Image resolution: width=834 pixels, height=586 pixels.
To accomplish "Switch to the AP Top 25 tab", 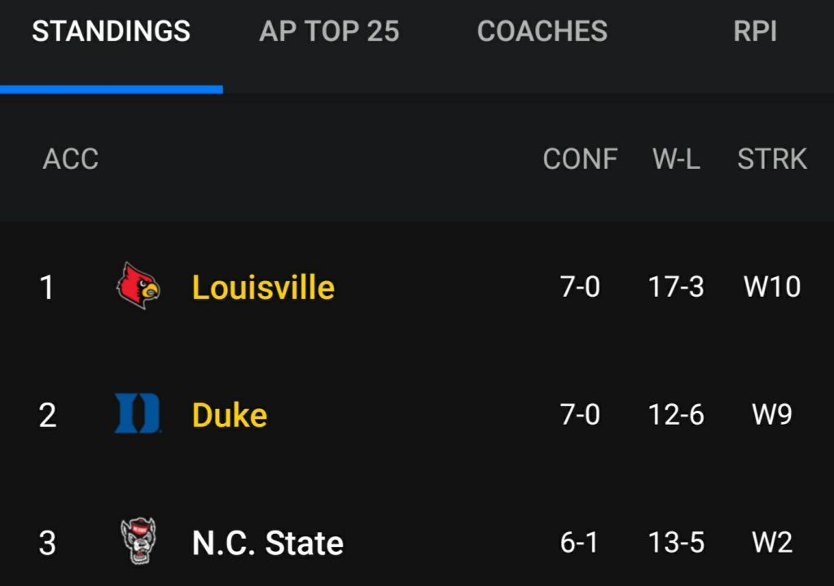I will 329,32.
